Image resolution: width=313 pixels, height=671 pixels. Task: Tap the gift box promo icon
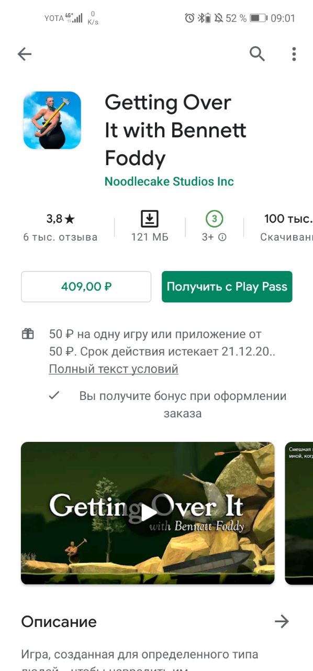(28, 334)
